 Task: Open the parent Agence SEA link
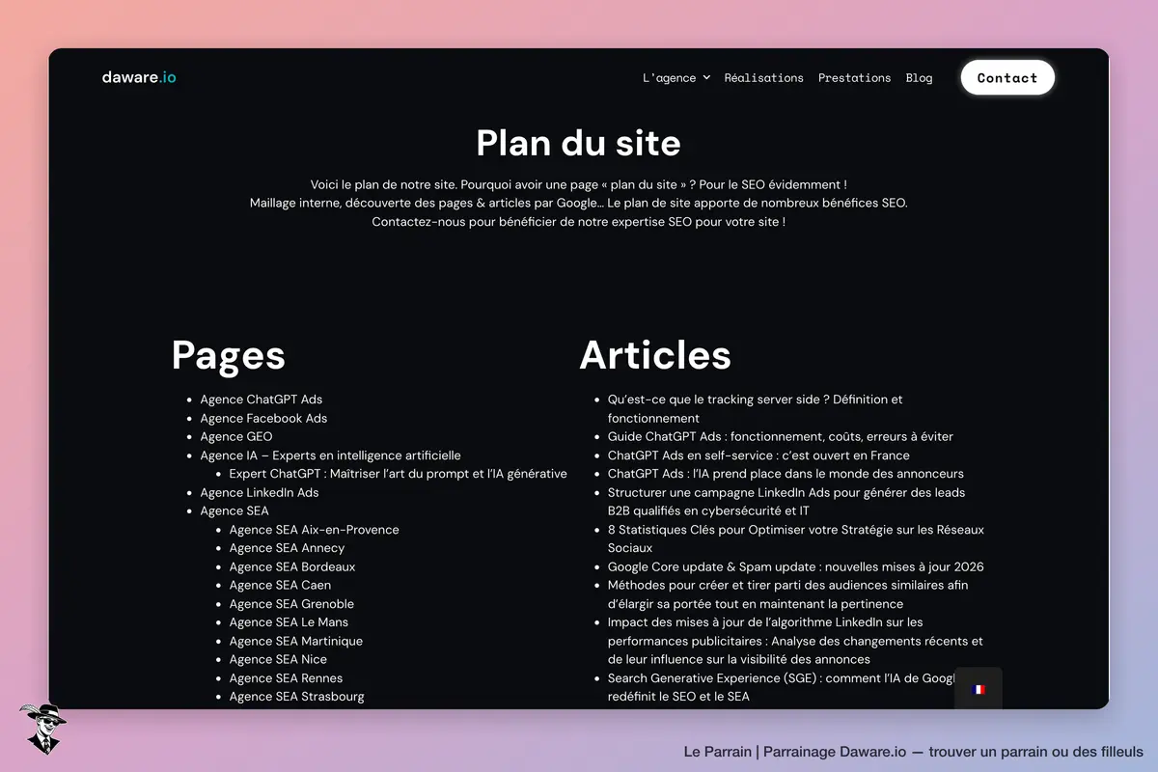tap(234, 510)
